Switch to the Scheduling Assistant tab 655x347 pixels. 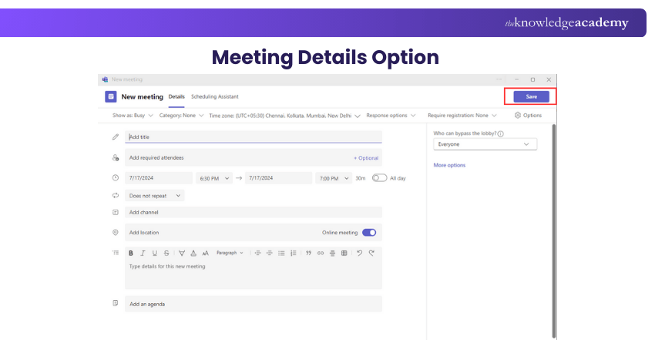(x=215, y=96)
